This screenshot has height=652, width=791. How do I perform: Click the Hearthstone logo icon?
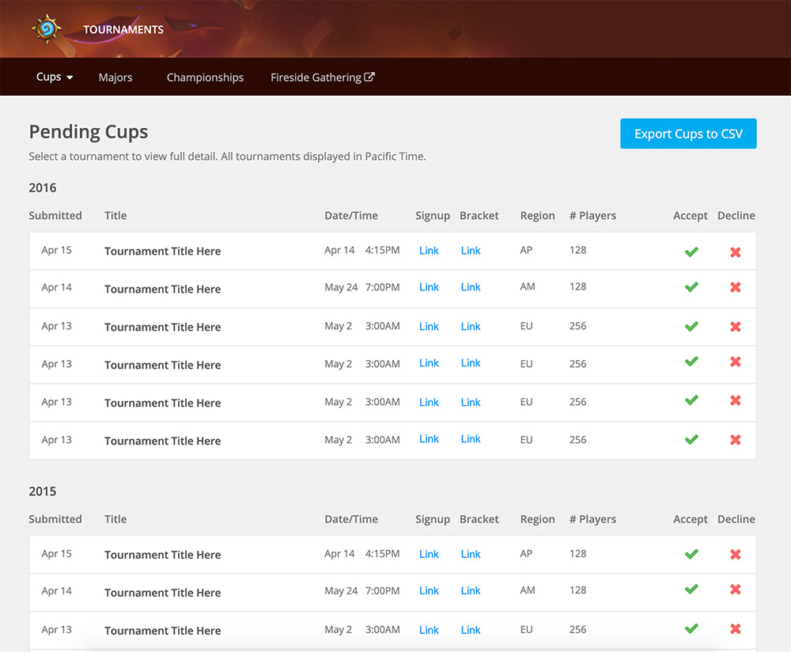coord(47,28)
